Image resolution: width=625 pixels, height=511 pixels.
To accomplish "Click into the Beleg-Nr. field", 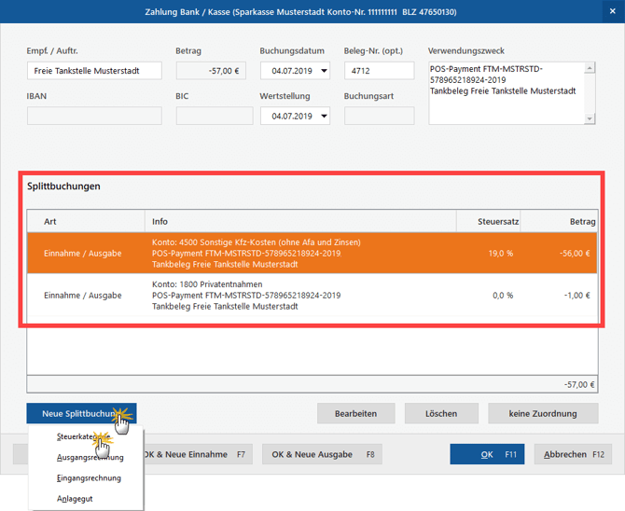I will tap(379, 71).
